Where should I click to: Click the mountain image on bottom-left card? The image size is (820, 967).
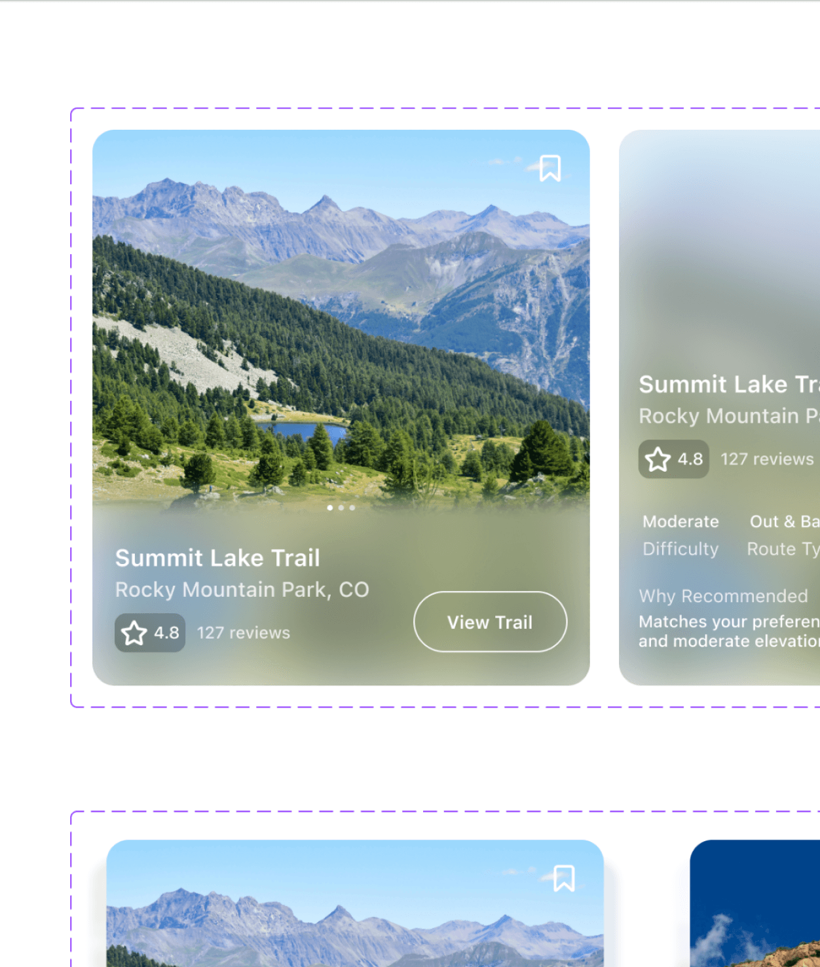[x=354, y=903]
